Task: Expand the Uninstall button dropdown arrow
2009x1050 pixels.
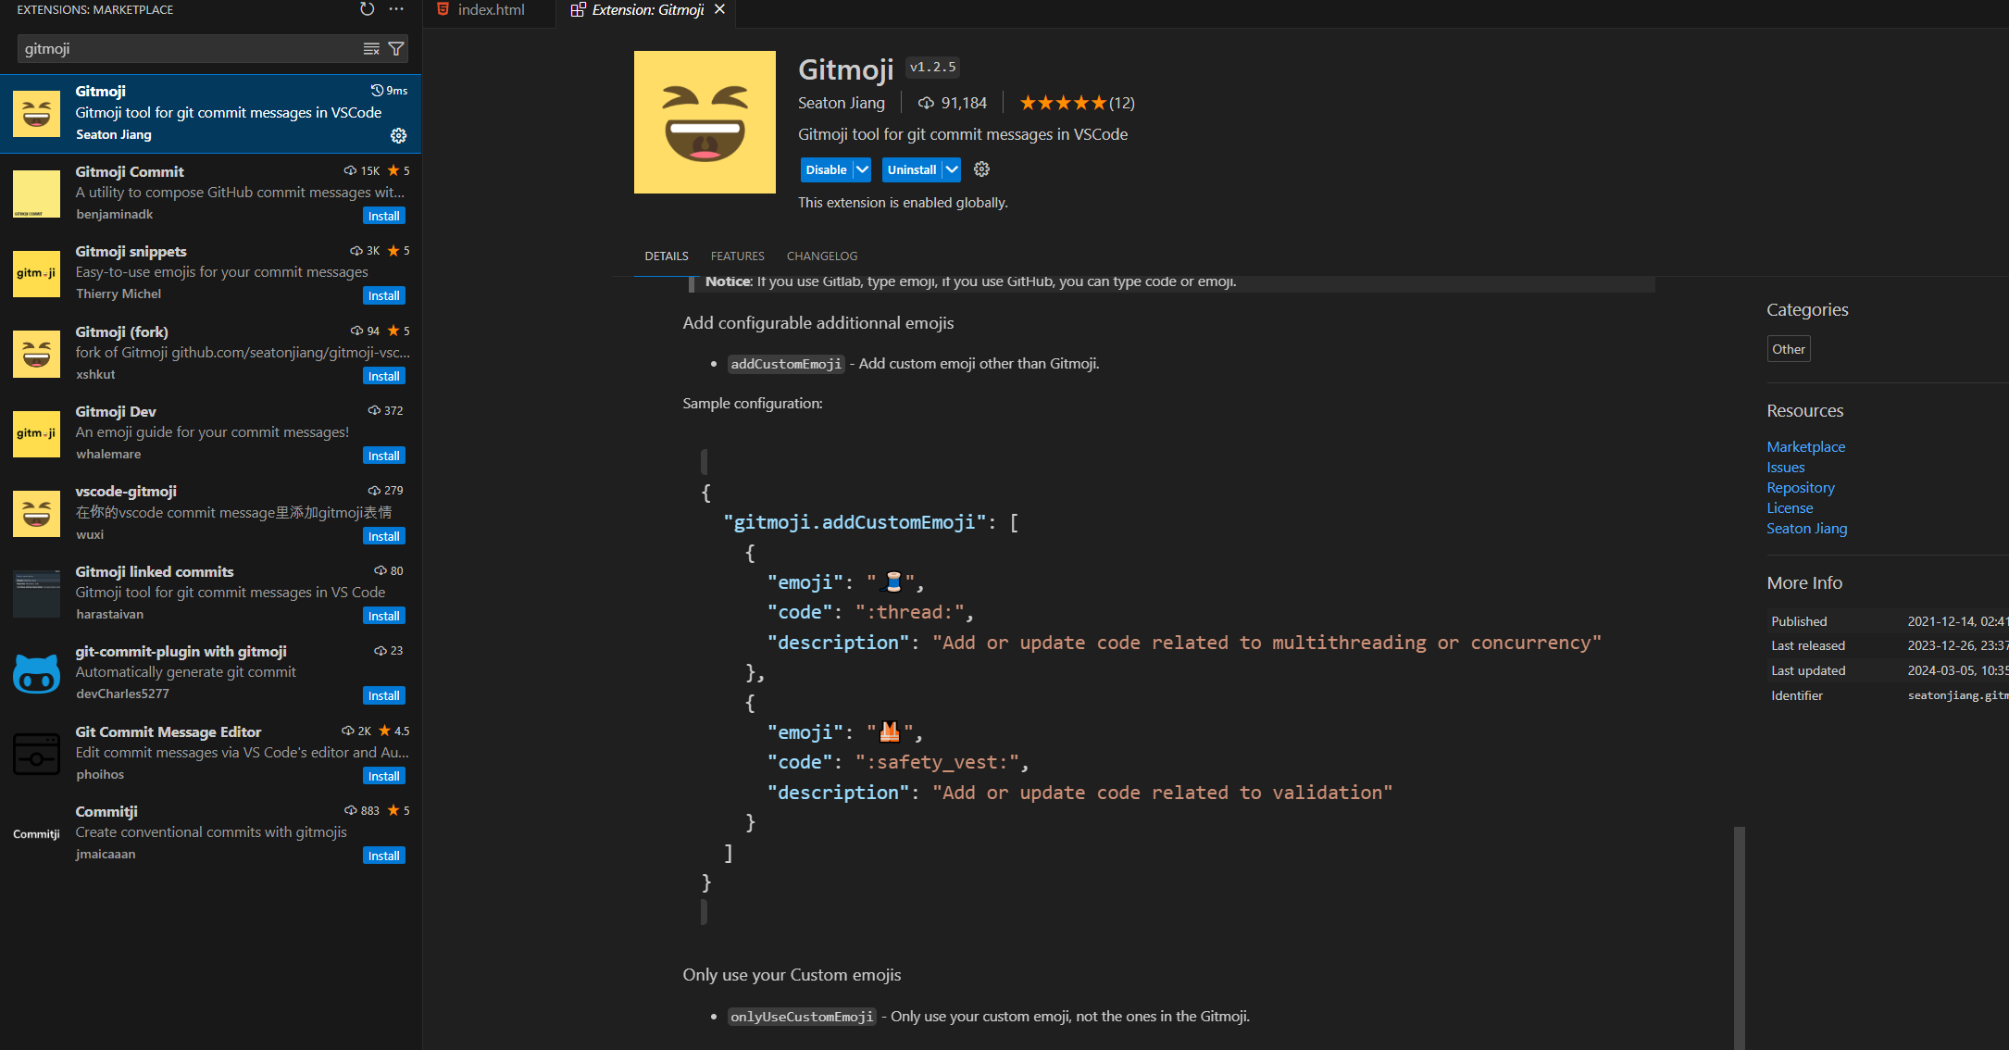Action: tap(952, 169)
